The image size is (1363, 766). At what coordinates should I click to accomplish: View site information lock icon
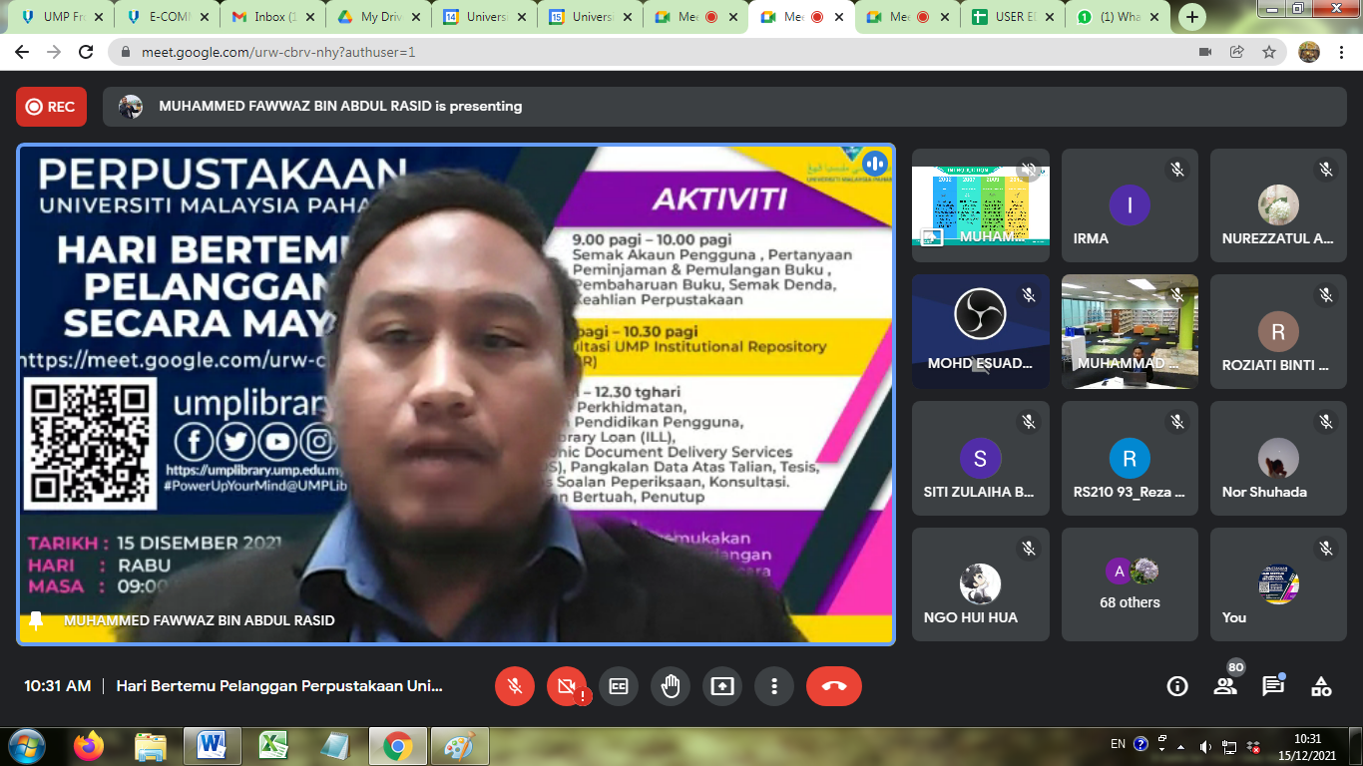click(126, 52)
